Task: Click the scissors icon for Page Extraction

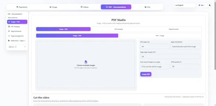Action: click(9, 31)
